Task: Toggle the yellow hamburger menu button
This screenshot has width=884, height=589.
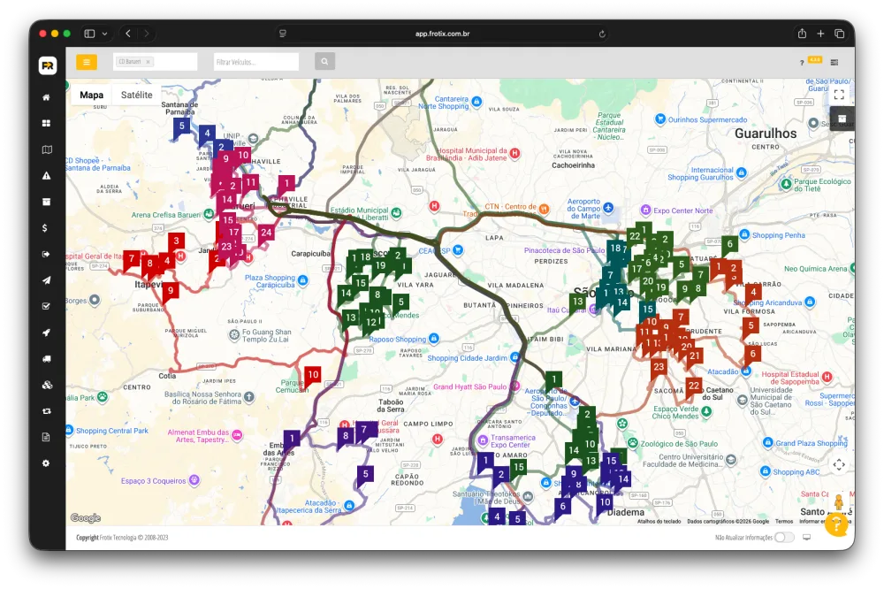Action: tap(87, 62)
